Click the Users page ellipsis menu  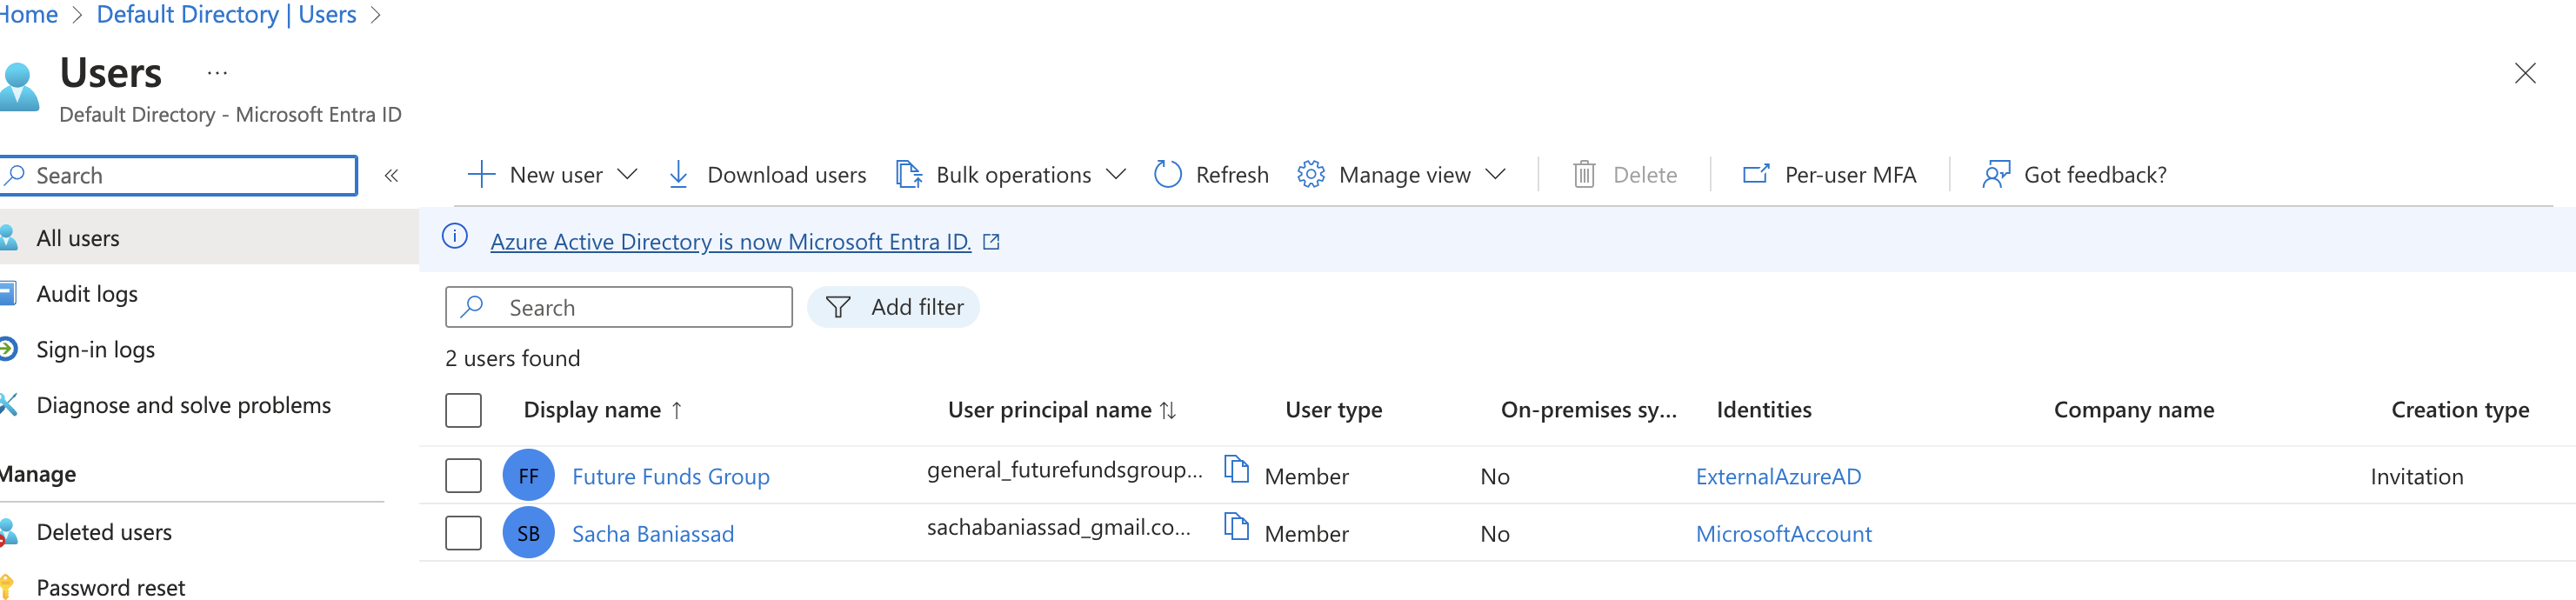pyautogui.click(x=217, y=73)
